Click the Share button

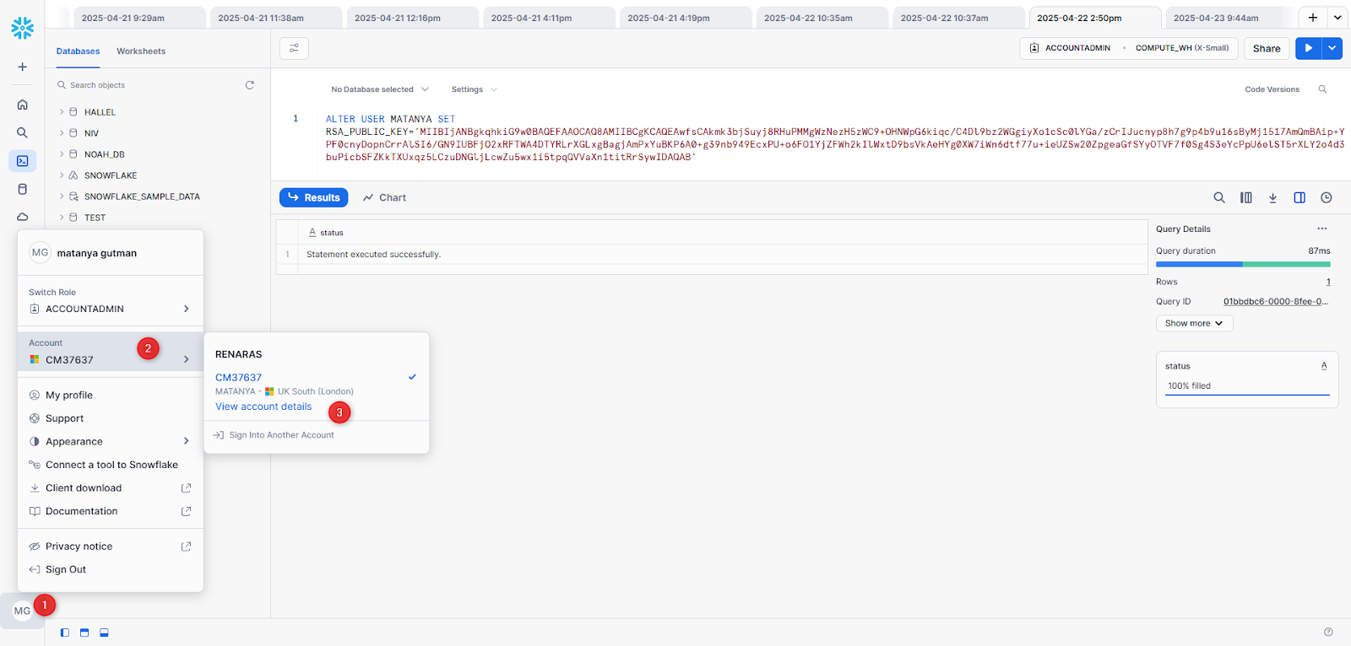pyautogui.click(x=1267, y=48)
